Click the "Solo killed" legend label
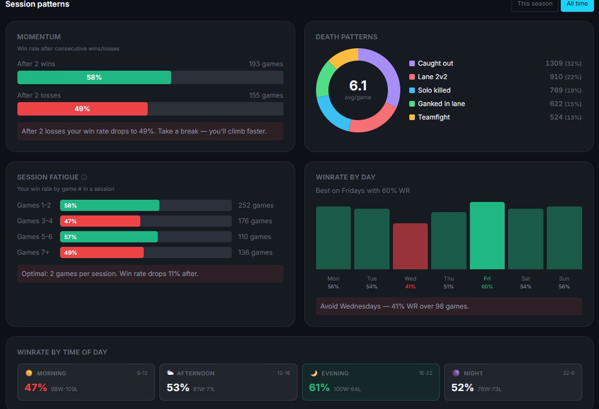This screenshot has height=409, width=599. 435,90
